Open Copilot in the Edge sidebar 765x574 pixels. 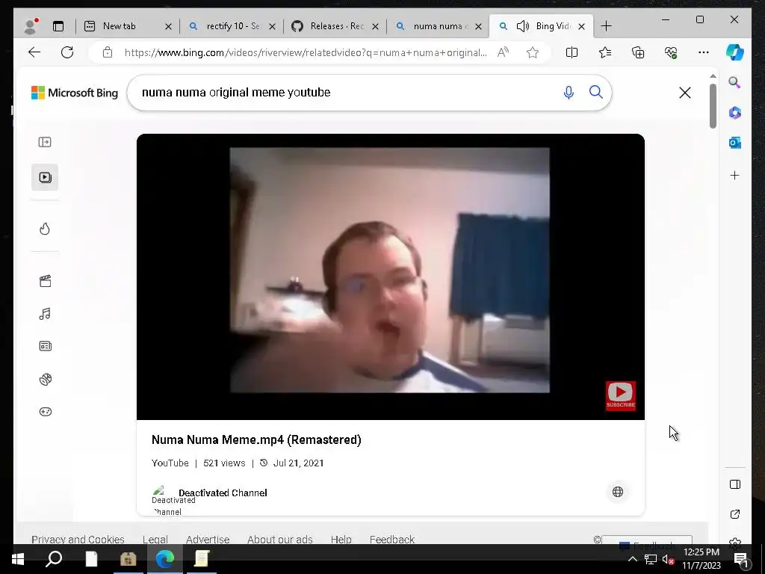point(735,52)
